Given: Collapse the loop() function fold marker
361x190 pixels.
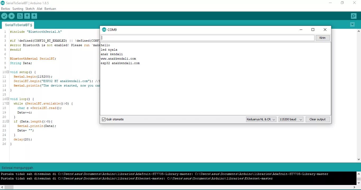Looking at the screenshot, I should pos(8,99).
